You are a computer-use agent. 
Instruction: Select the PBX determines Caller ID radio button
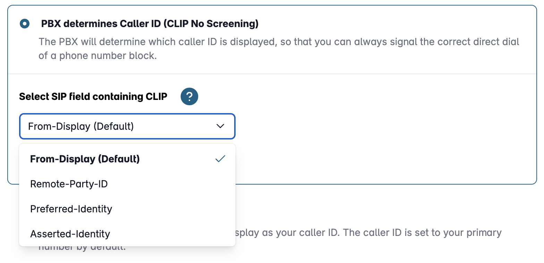click(x=25, y=24)
